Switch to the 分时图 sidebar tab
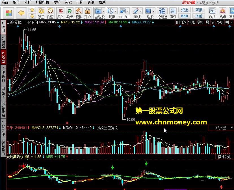This screenshot has width=234, height=190. pos(3,42)
